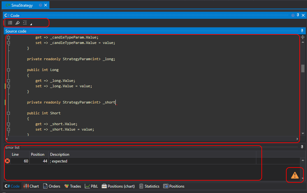
Task: Click the editor split view icon
Action: pos(303,37)
